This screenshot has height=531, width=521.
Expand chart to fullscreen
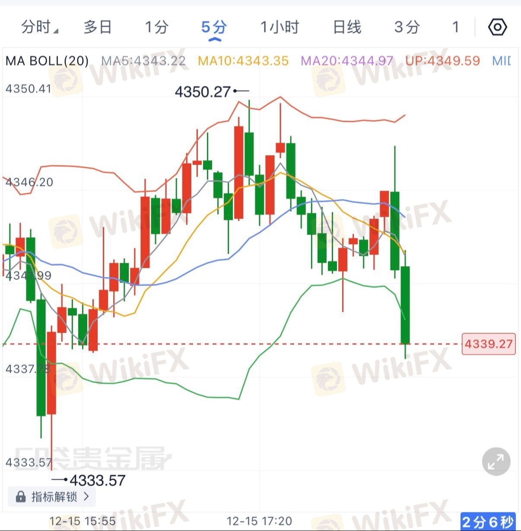496,461
